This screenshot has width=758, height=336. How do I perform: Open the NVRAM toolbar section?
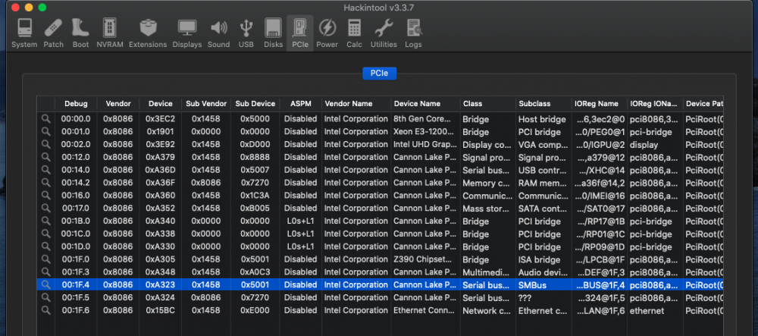coord(110,33)
